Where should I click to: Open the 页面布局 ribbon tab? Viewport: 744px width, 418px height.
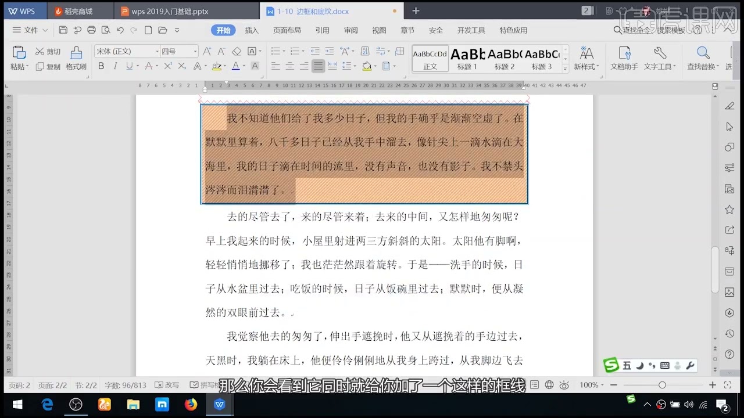[287, 30]
